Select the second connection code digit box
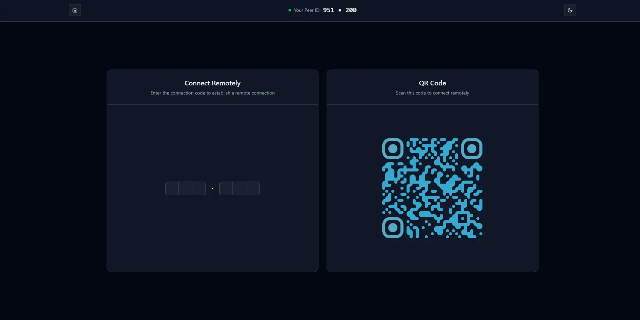This screenshot has height=320, width=640. point(186,188)
